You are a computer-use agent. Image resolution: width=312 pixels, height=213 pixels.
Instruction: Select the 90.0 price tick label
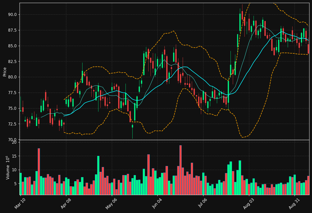pyautogui.click(x=13, y=14)
